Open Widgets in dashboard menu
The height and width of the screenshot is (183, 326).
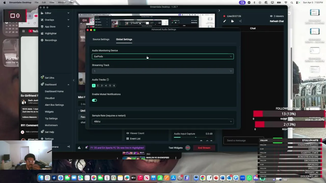[x=49, y=112]
